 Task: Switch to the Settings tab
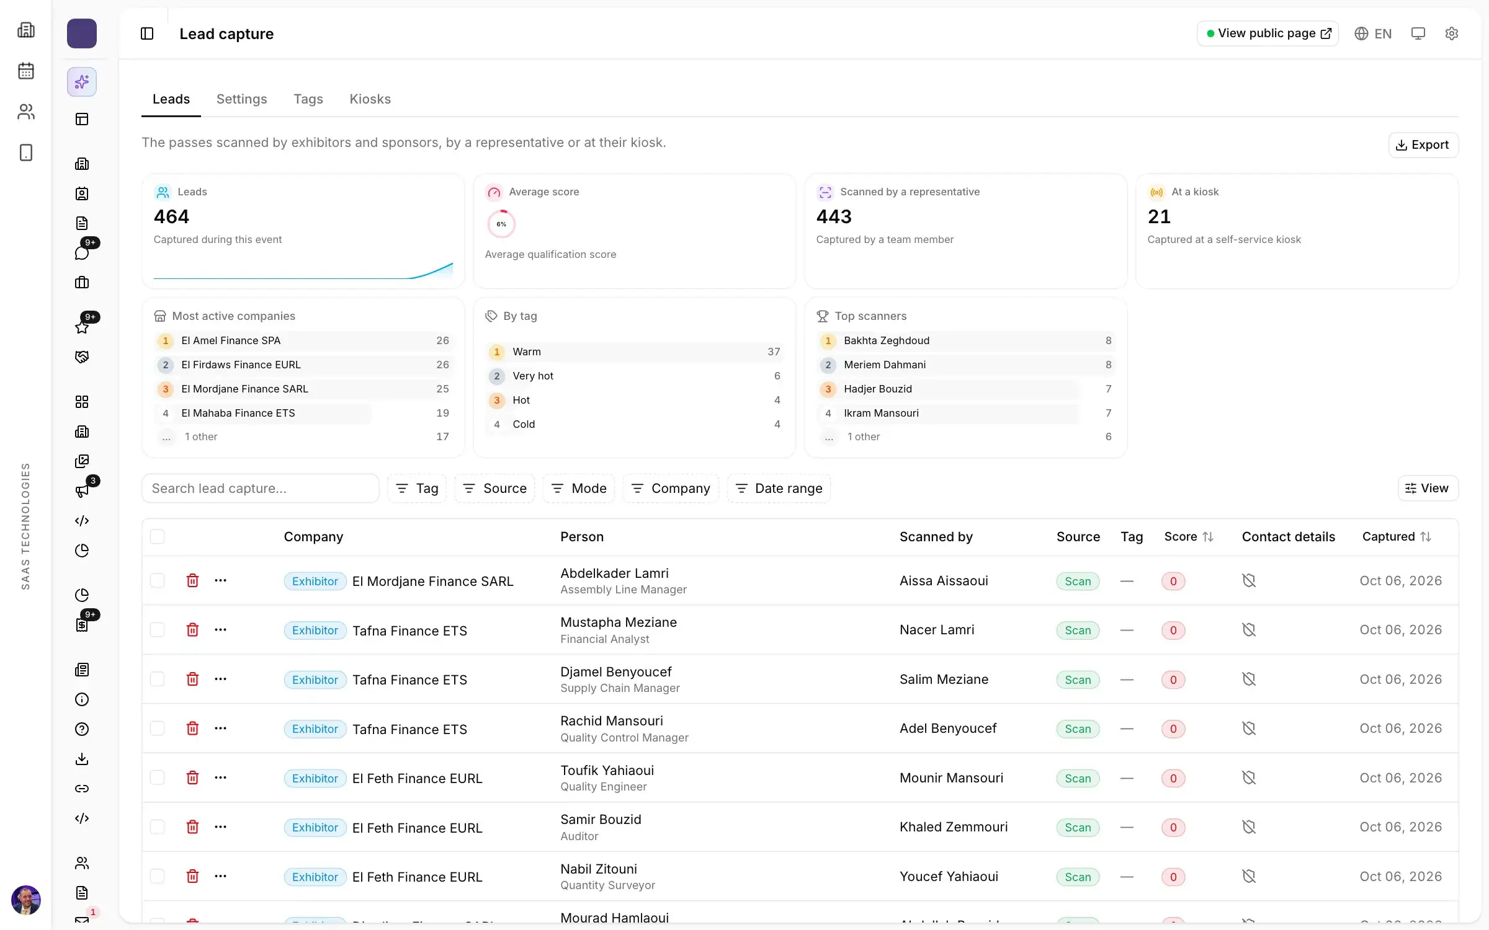click(241, 99)
